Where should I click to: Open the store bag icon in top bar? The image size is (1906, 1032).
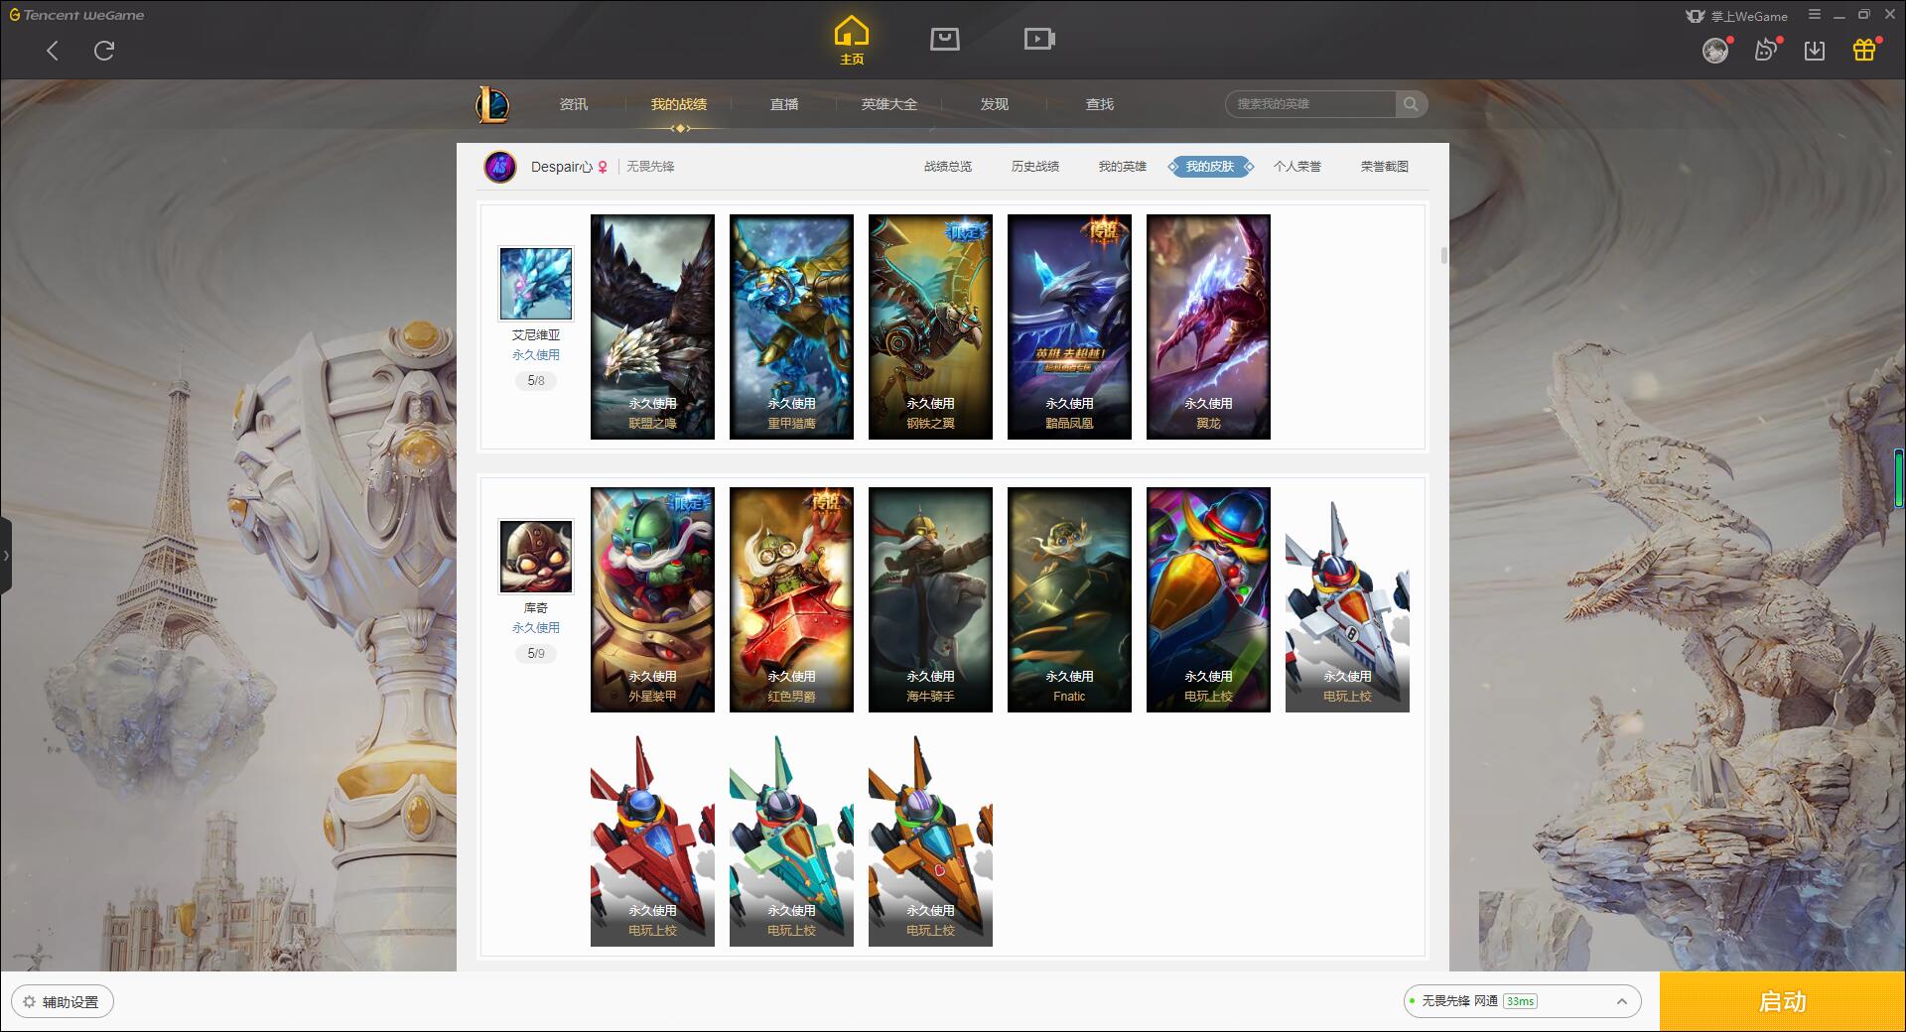pos(944,39)
